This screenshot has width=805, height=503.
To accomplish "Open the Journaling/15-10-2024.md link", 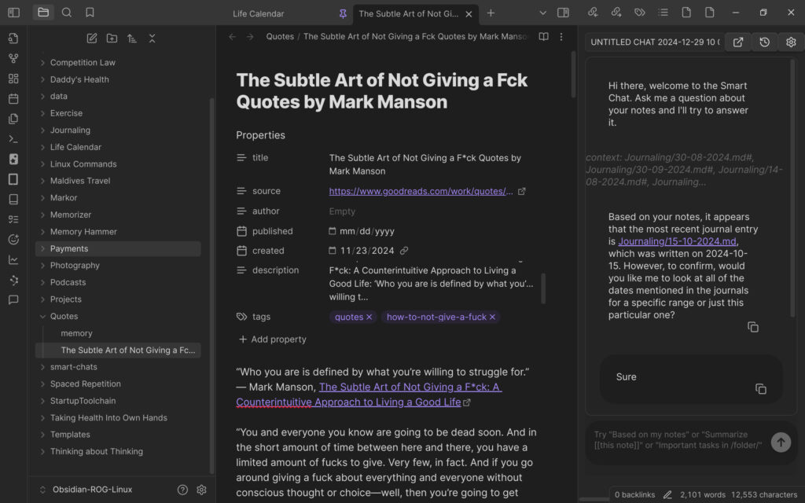I will [x=677, y=241].
